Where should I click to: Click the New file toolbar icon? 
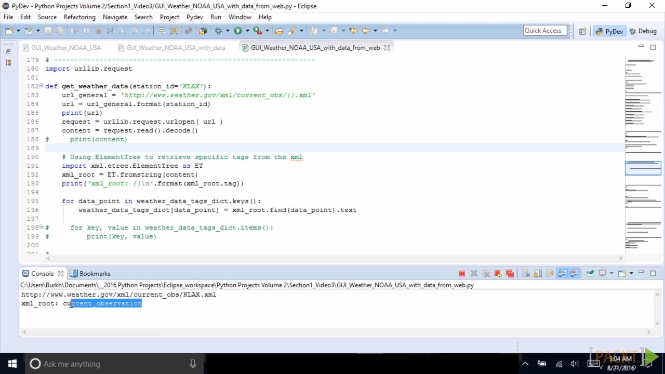click(8, 31)
